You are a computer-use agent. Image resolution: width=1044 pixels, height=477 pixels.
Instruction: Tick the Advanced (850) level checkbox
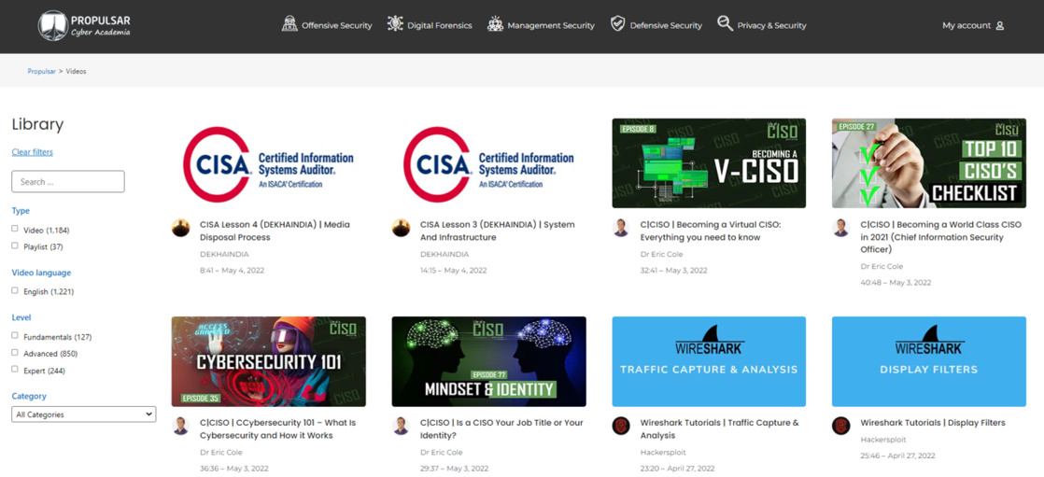pyautogui.click(x=15, y=353)
